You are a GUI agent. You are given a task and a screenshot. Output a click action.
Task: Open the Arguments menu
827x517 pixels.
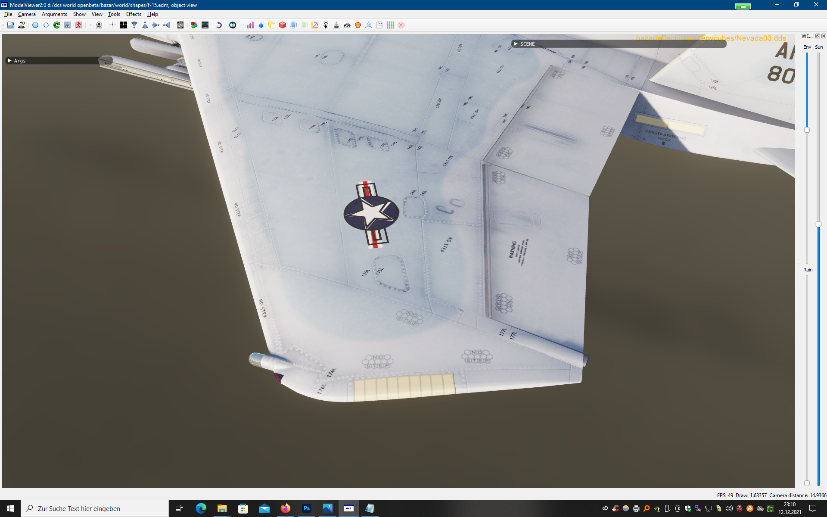click(x=54, y=14)
